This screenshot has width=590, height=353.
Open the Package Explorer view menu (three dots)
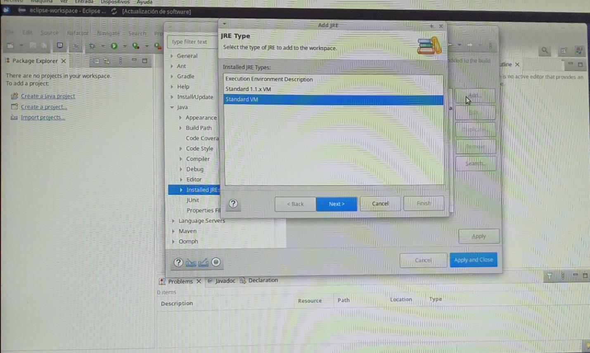121,61
